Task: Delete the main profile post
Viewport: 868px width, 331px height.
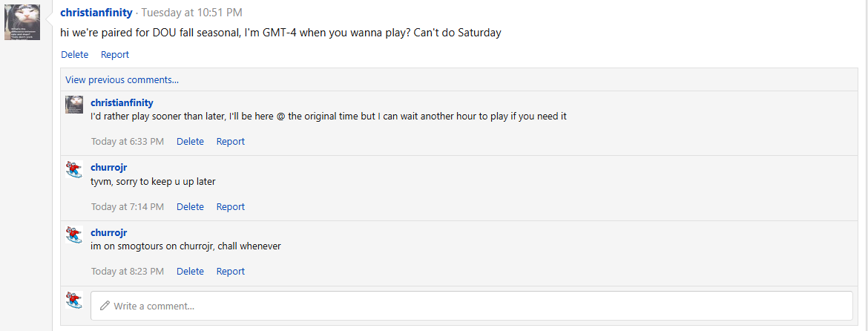Action: tap(75, 54)
